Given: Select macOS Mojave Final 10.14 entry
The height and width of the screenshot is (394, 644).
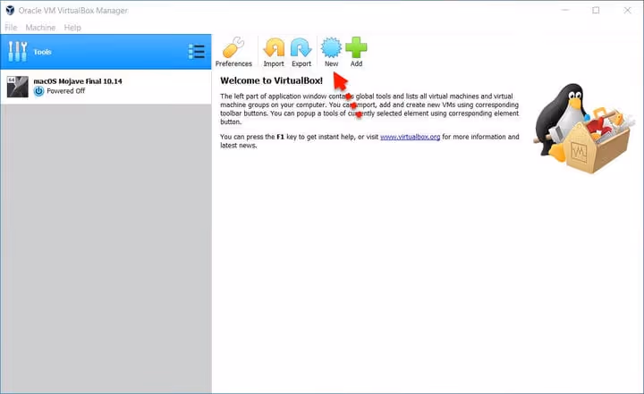Looking at the screenshot, I should point(106,87).
